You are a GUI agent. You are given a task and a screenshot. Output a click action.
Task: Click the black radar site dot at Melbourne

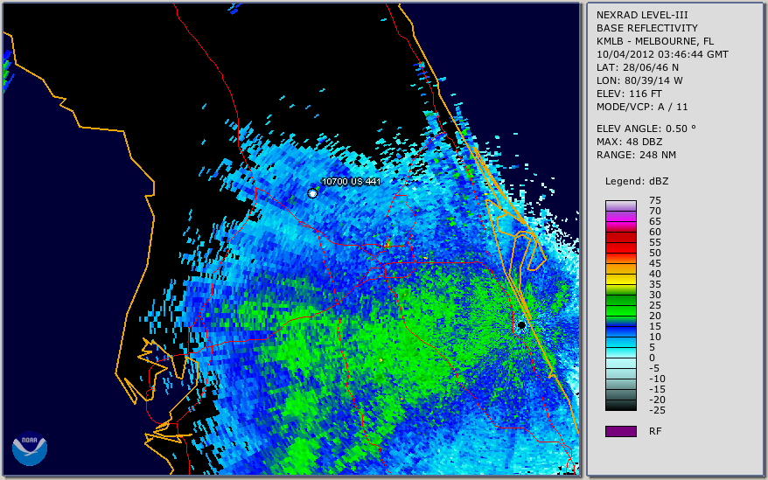pyautogui.click(x=521, y=324)
